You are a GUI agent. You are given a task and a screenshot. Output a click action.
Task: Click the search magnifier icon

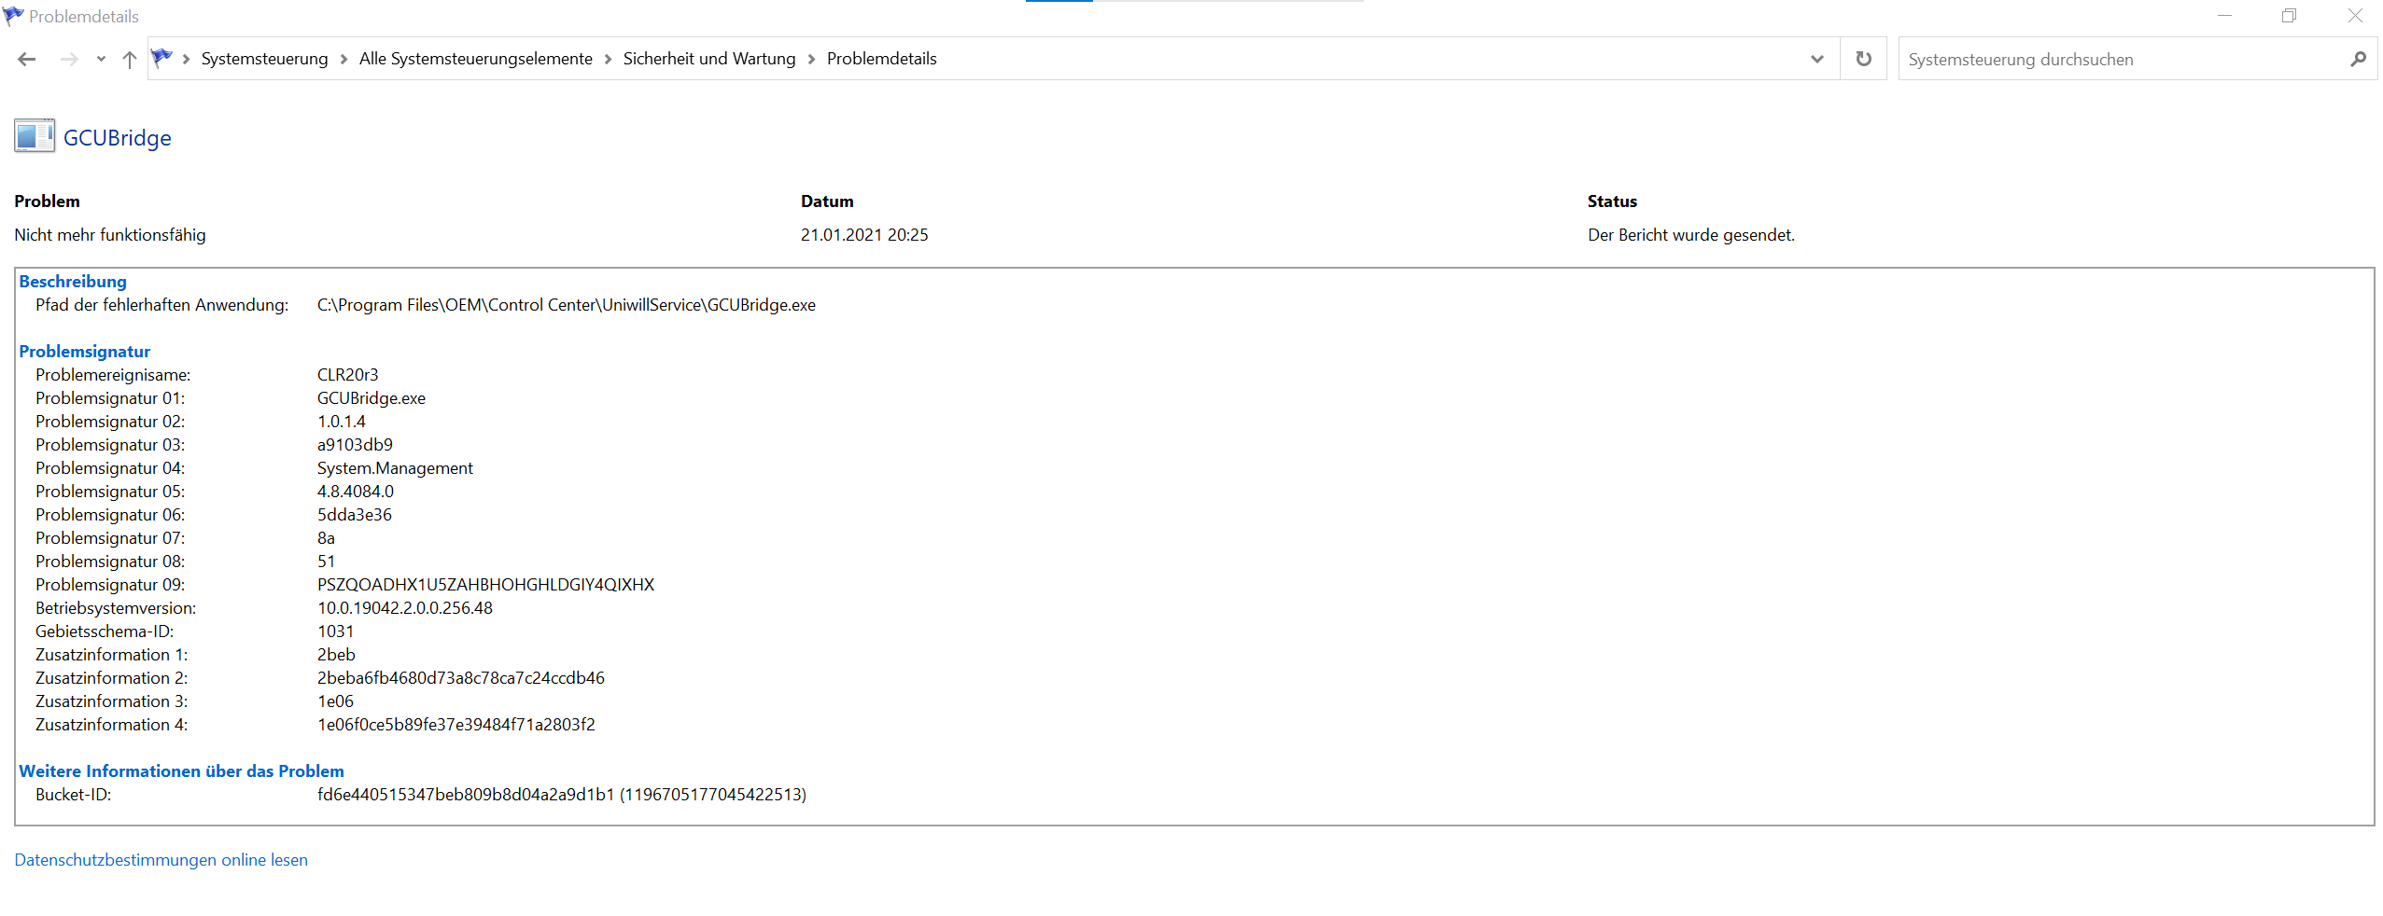point(2359,58)
